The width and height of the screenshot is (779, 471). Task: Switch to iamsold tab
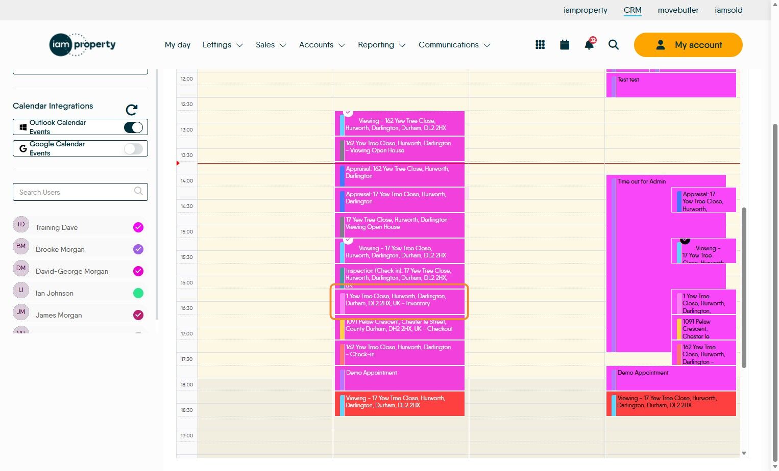point(728,10)
